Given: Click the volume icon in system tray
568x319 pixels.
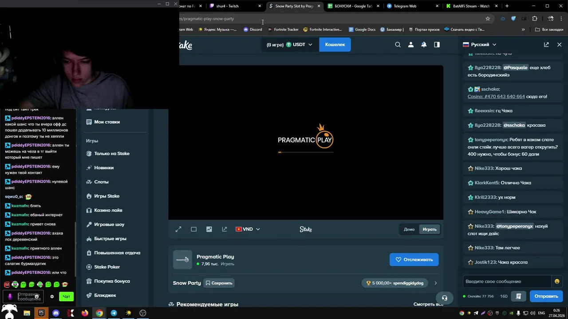Looking at the screenshot, I should point(532,313).
